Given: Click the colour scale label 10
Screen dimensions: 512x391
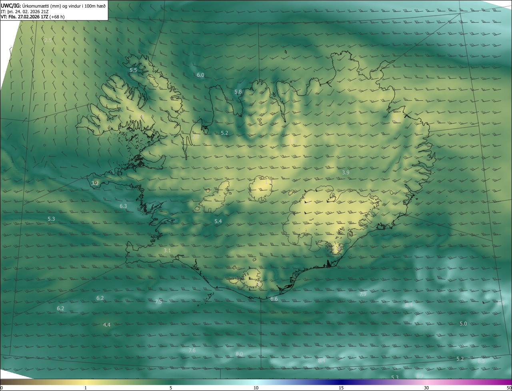Looking at the screenshot, I should tap(256, 388).
